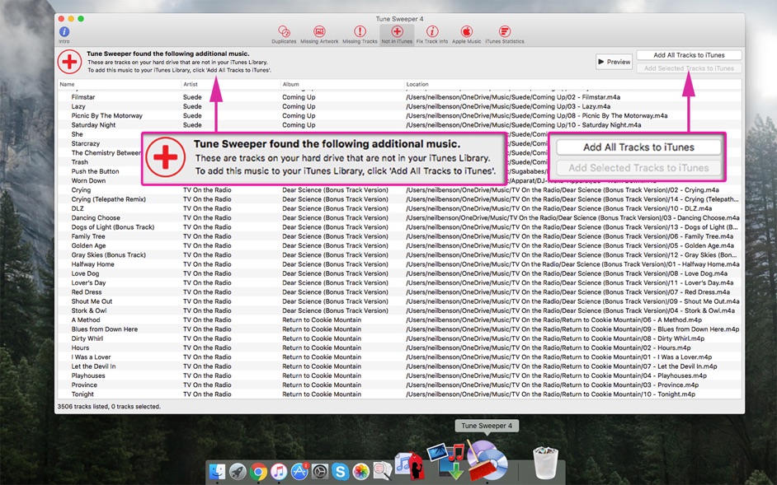Click the 3506 tracks listed status text
This screenshot has height=485, width=777.
(109, 407)
